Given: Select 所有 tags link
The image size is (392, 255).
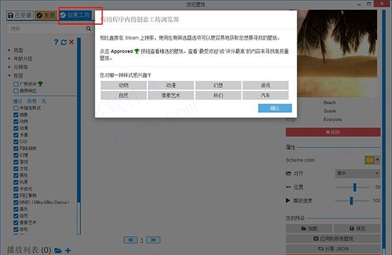Looking at the screenshot, I should tap(32, 101).
